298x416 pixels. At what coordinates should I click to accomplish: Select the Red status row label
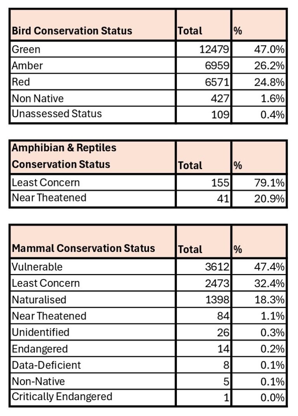pyautogui.click(x=21, y=82)
